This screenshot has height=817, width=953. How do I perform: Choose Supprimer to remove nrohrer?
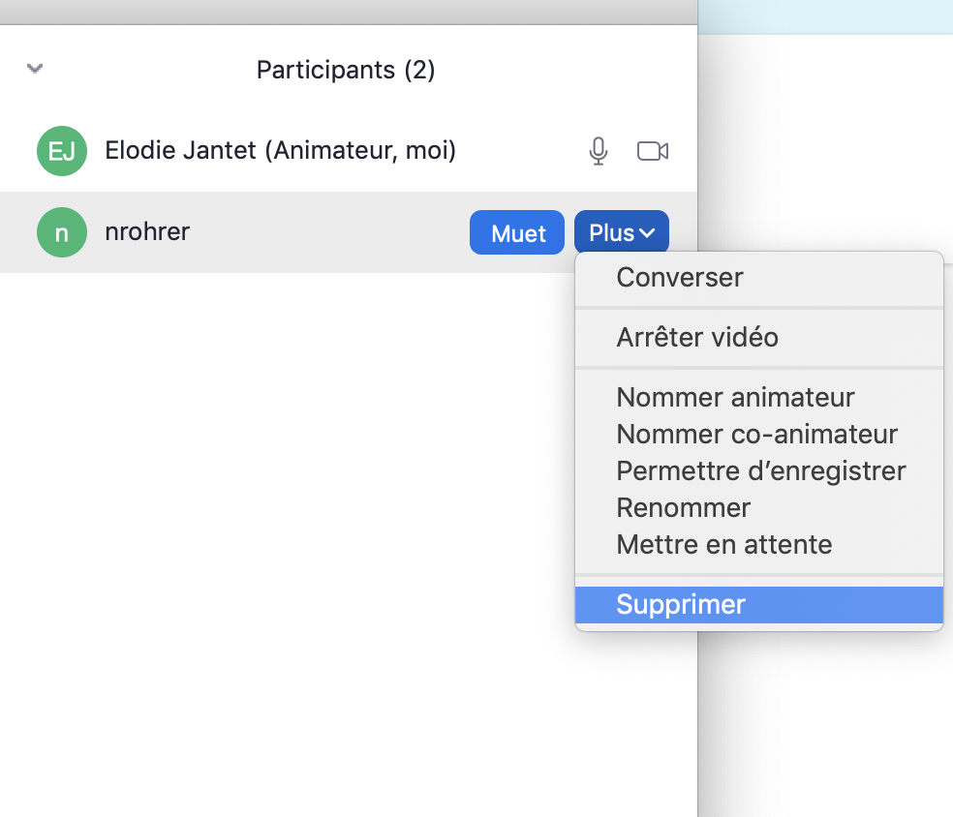click(x=681, y=605)
